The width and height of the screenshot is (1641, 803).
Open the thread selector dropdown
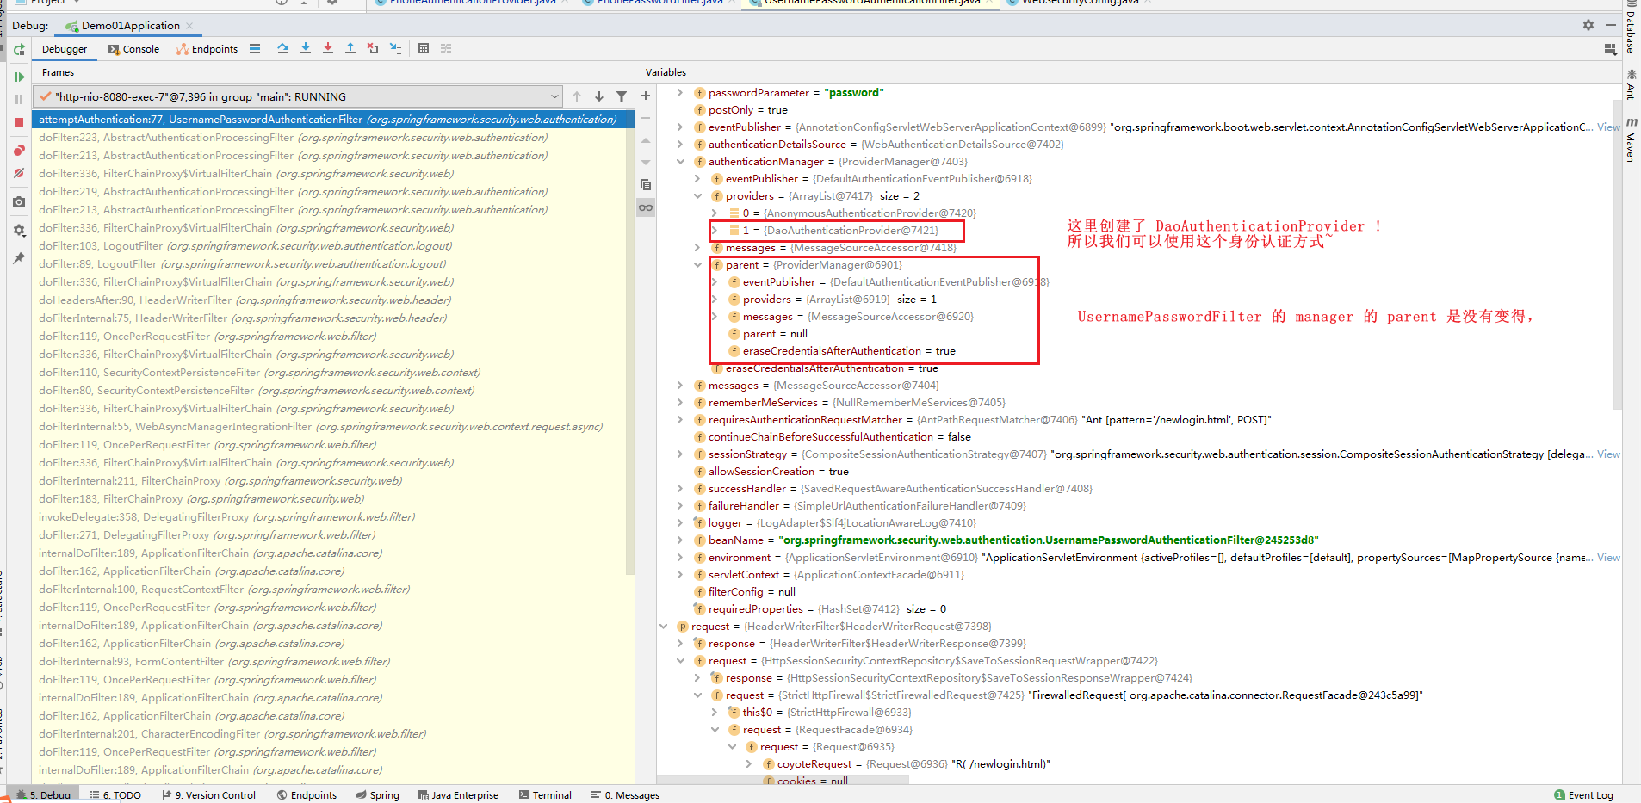click(x=555, y=96)
